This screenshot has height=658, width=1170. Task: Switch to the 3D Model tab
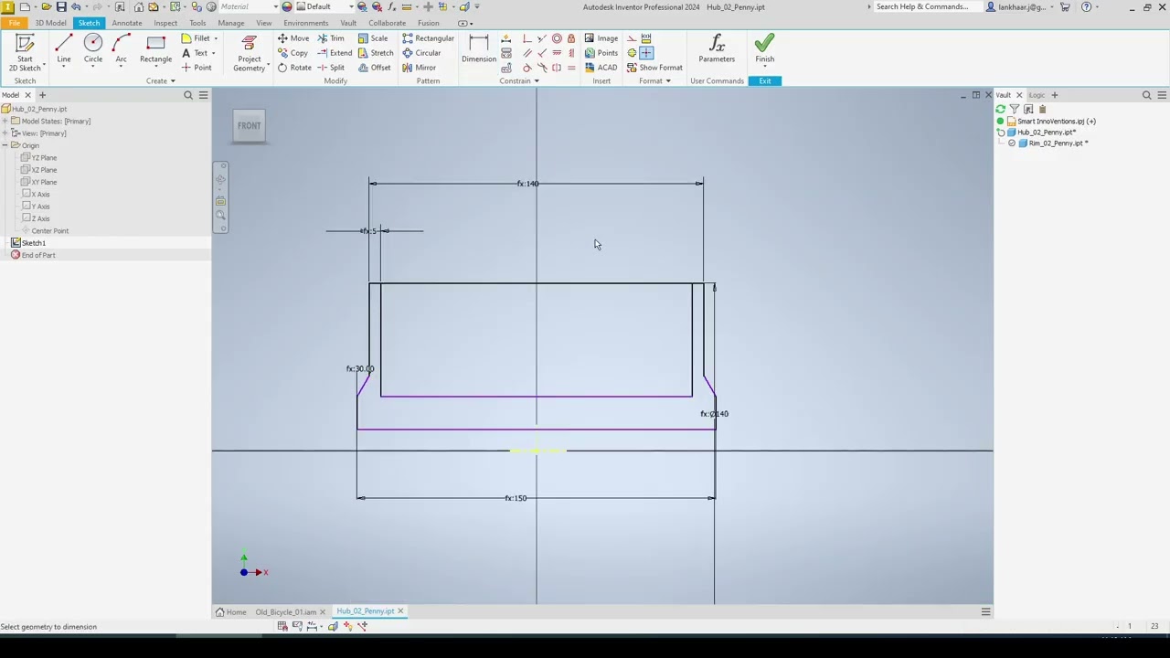point(50,23)
